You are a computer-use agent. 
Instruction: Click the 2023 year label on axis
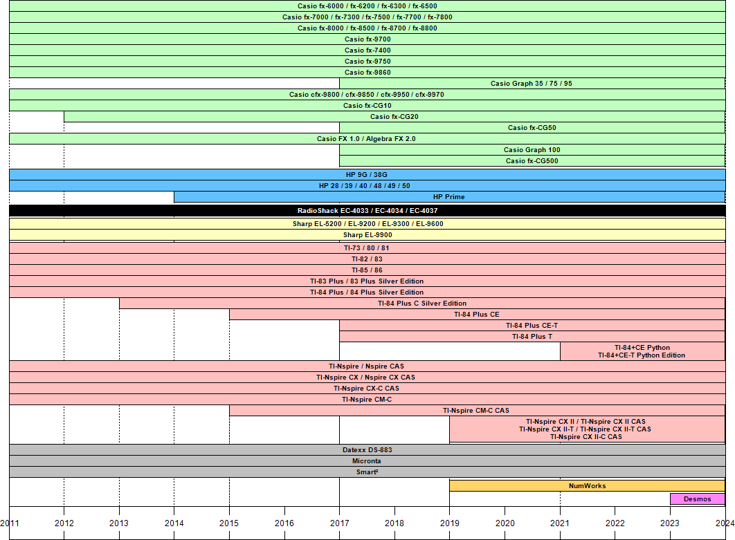(x=670, y=523)
